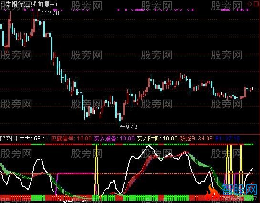Click the 9.42 low price label
Image resolution: width=260 pixels, height=203 pixels.
[132, 127]
